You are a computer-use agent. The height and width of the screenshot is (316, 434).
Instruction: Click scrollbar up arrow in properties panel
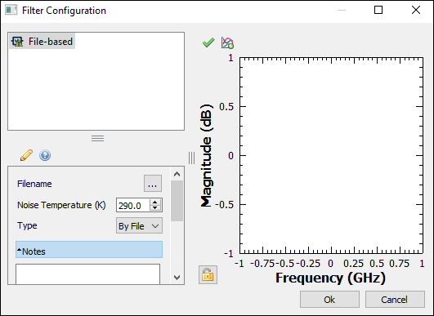pos(177,174)
